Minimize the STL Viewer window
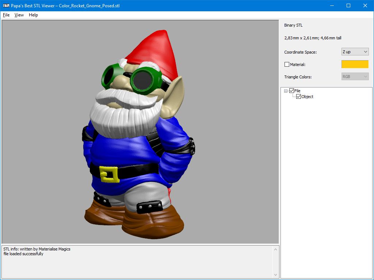The image size is (374, 280). click(x=332, y=5)
